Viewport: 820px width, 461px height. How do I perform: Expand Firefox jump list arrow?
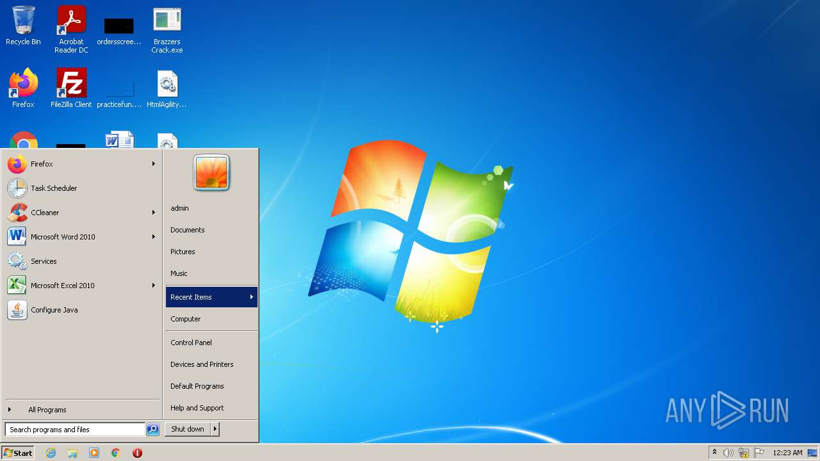pos(154,164)
